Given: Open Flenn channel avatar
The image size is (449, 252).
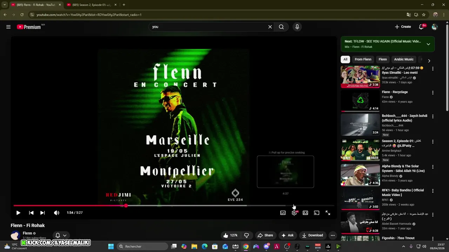Looking at the screenshot, I should (x=15, y=235).
